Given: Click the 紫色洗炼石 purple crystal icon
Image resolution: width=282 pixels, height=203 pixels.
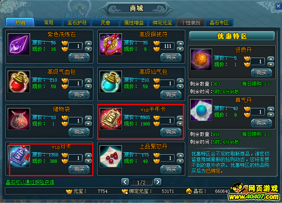Looking at the screenshot, I should tap(19, 44).
